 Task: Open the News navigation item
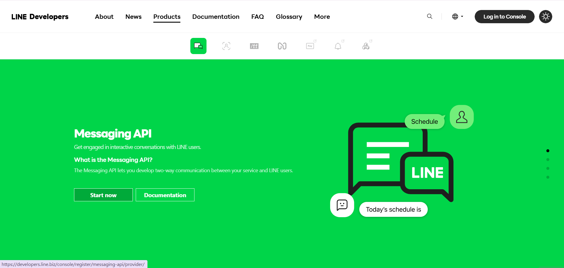[x=133, y=17]
